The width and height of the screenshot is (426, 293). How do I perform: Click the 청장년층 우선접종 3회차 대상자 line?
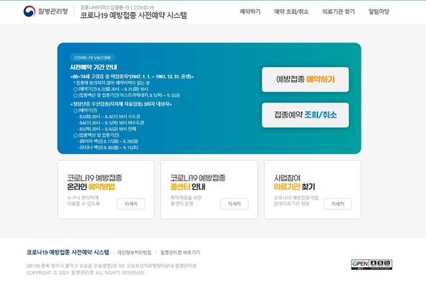[x=121, y=104]
